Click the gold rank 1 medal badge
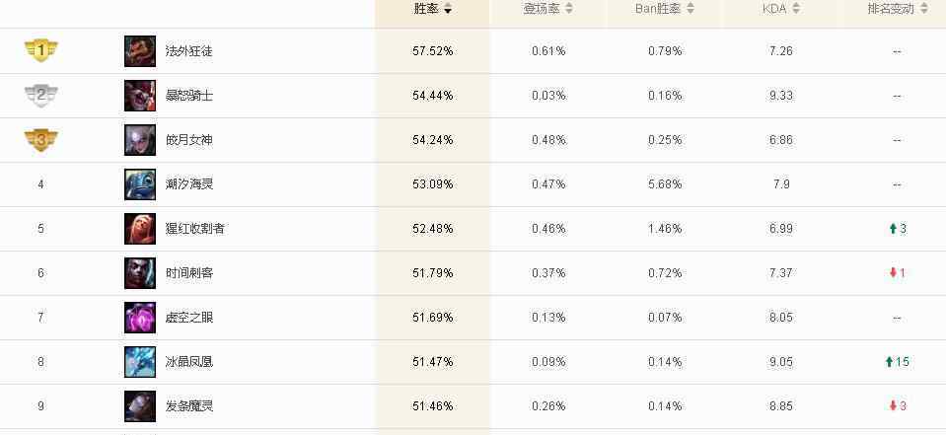The width and height of the screenshot is (946, 435). click(41, 50)
